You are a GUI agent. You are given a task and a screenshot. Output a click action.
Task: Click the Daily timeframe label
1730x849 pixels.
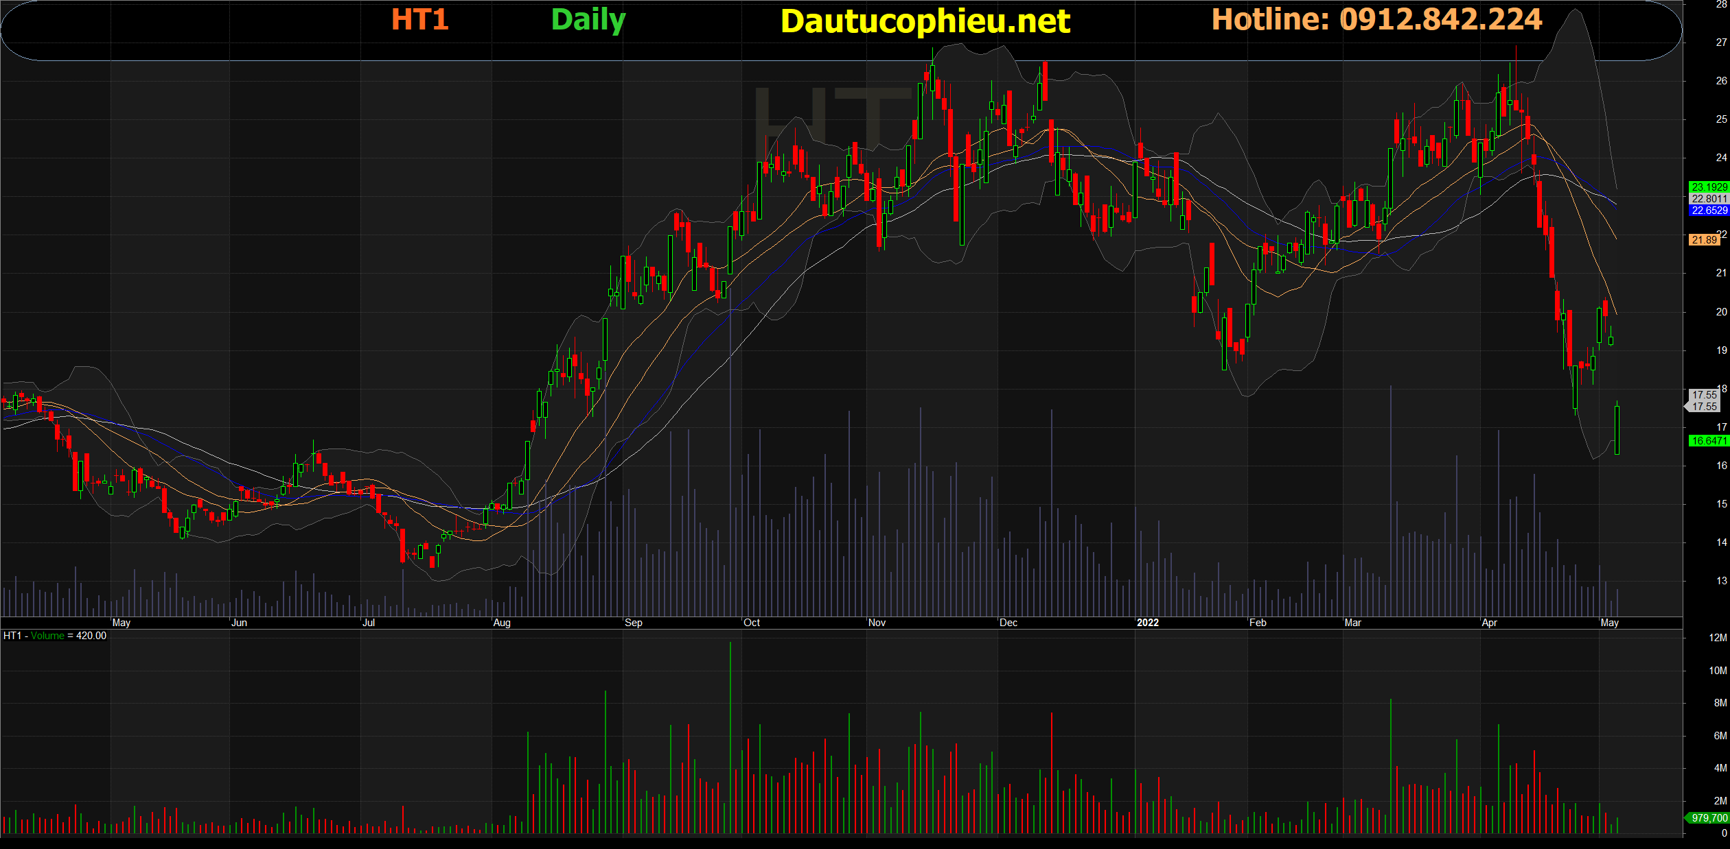click(588, 20)
